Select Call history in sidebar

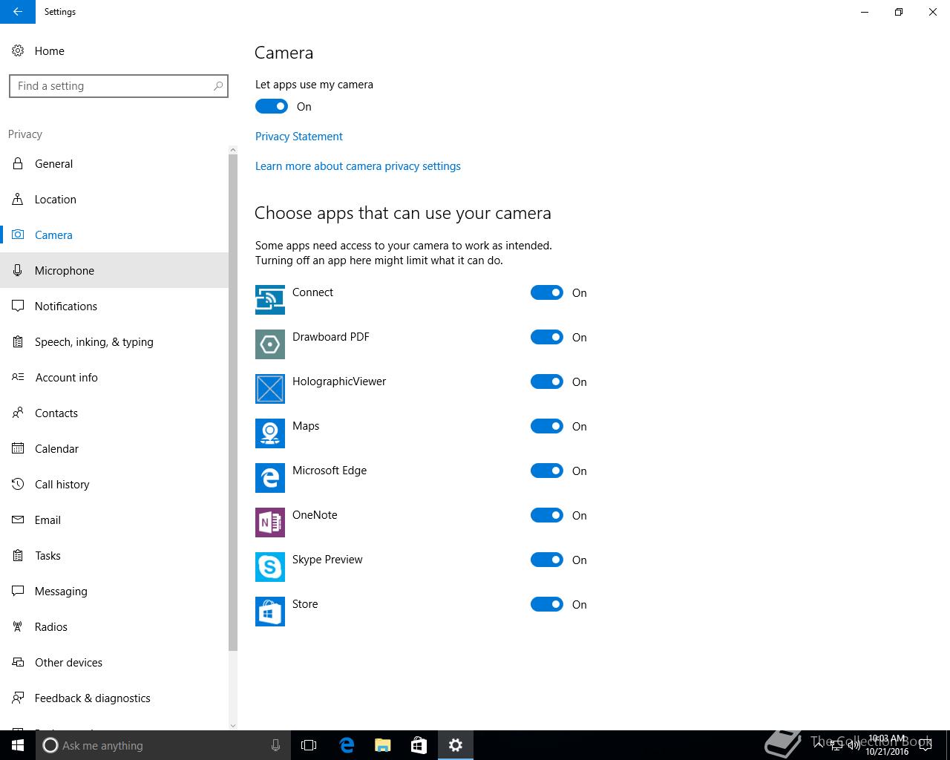pyautogui.click(x=114, y=484)
